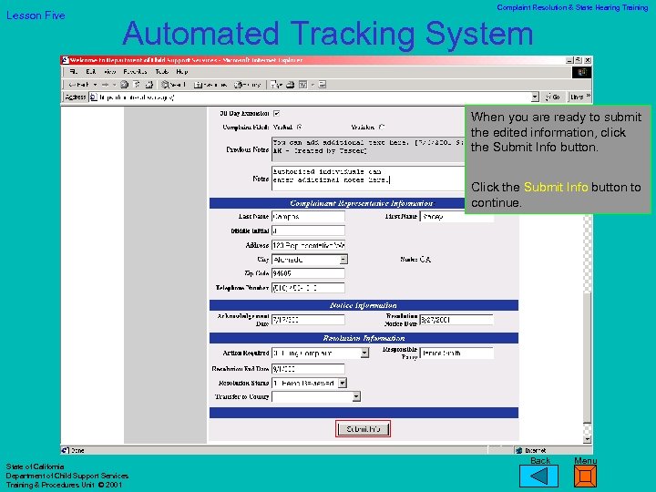Click the blue Back arrow icon
This screenshot has height=492, width=656.
tap(538, 477)
